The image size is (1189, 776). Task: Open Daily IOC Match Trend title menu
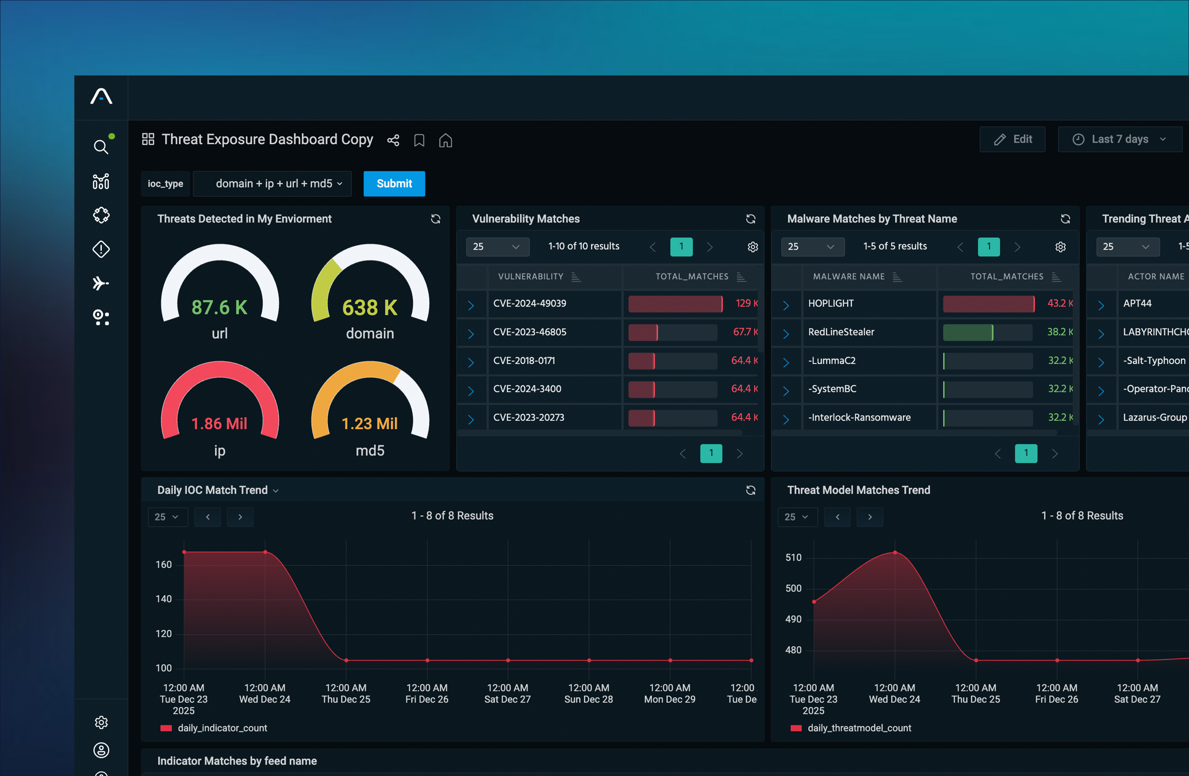276,491
